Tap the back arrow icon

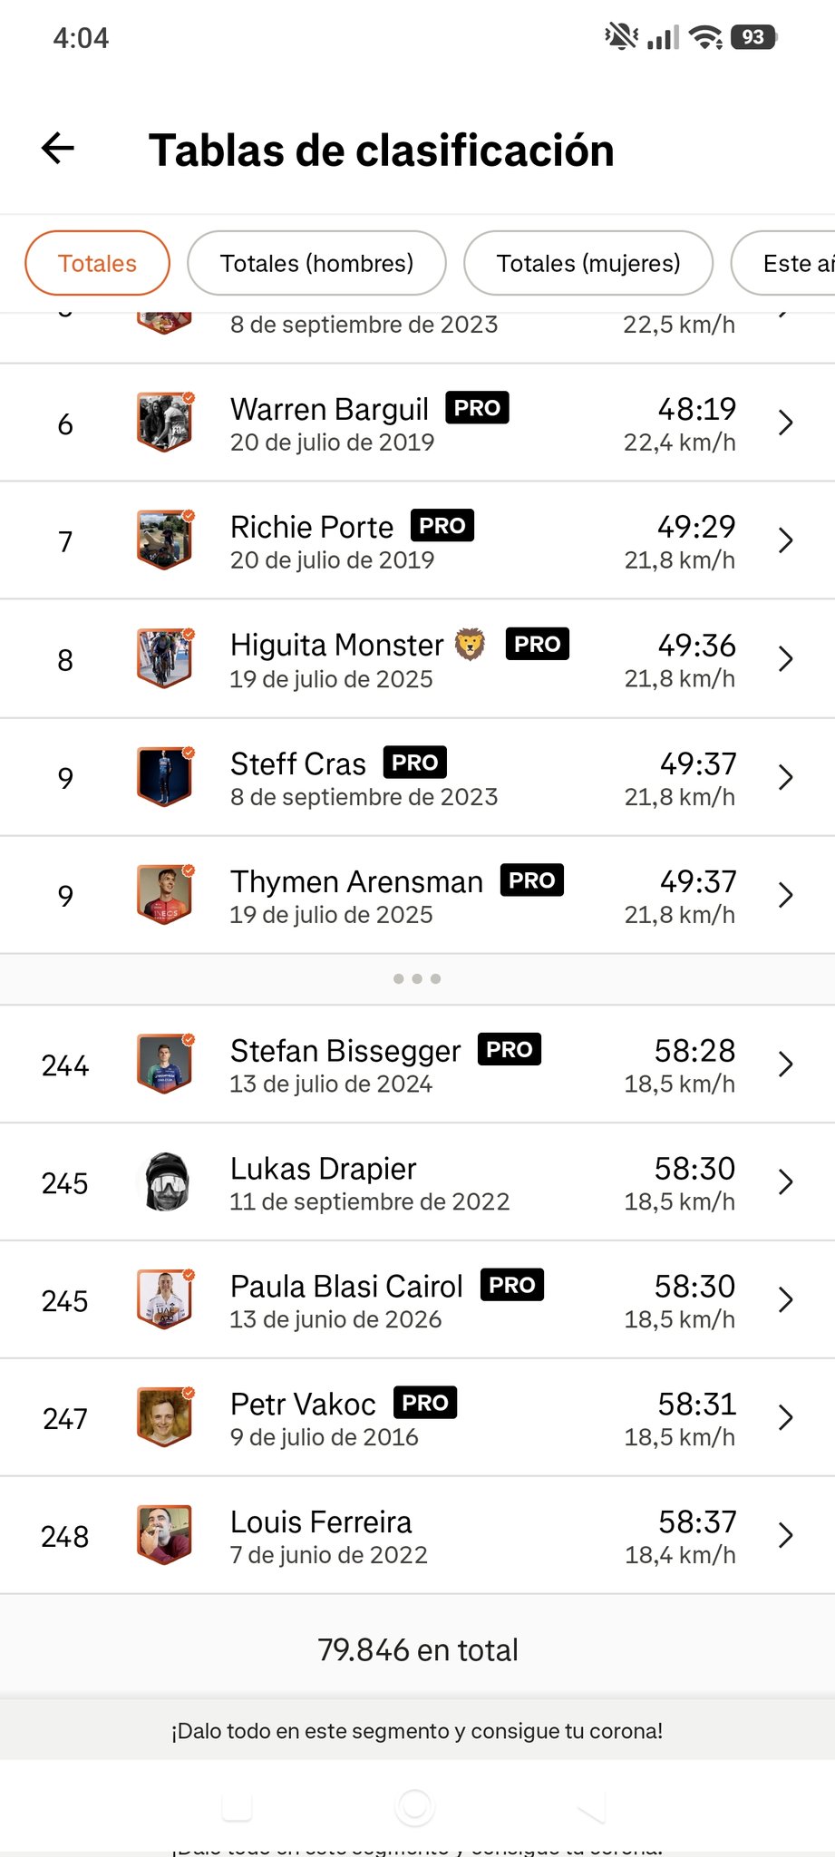[x=58, y=148]
